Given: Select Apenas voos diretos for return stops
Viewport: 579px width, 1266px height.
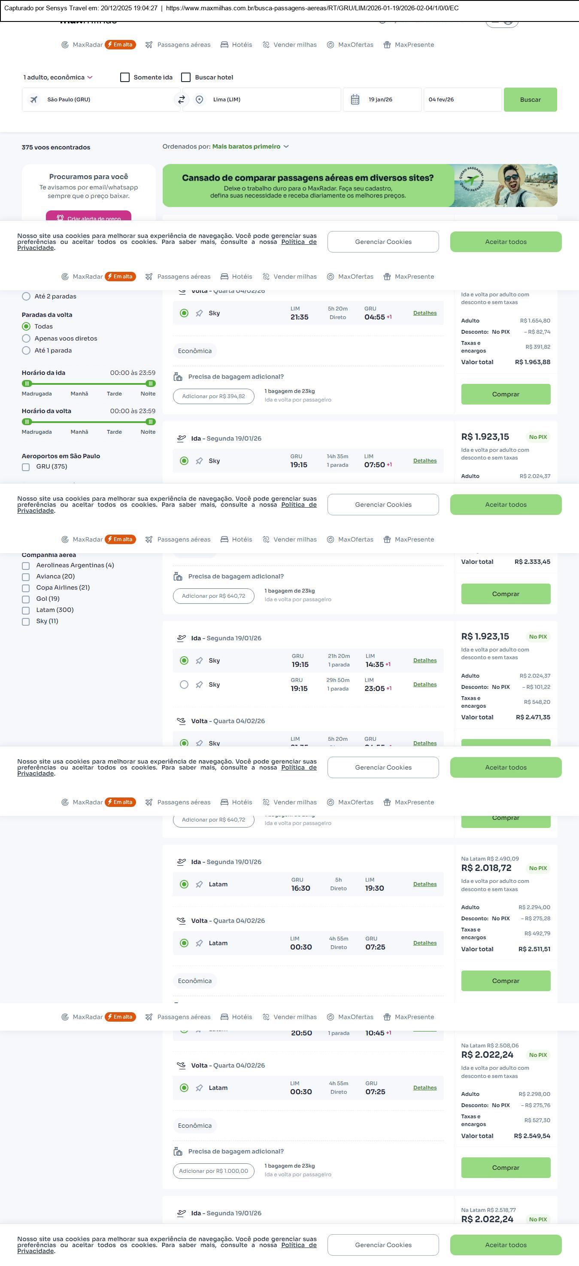Looking at the screenshot, I should pos(27,338).
